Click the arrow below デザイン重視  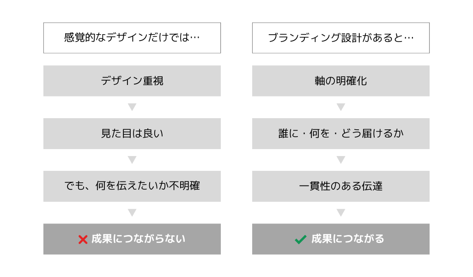point(132,107)
